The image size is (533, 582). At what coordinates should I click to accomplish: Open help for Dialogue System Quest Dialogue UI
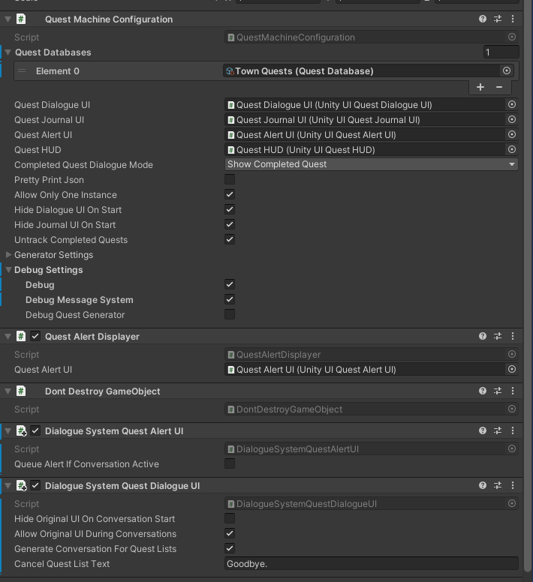483,485
